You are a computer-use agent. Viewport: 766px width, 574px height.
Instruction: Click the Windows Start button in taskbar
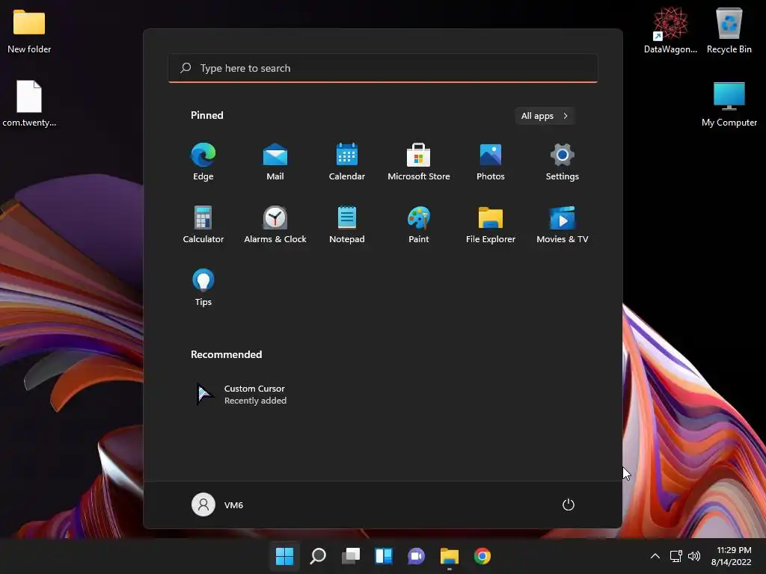coord(284,556)
